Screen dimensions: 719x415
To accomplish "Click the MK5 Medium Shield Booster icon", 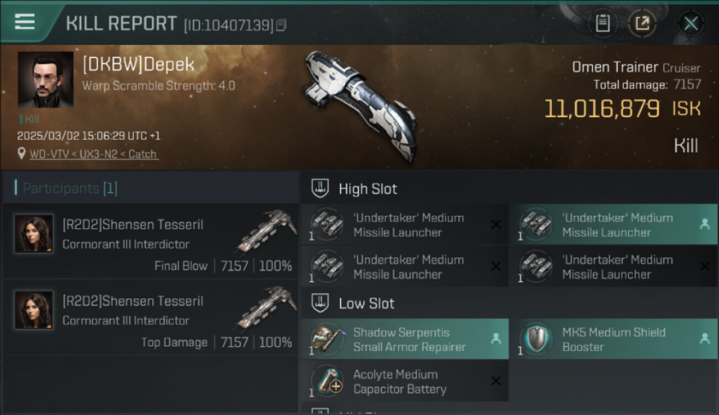I will tap(535, 339).
